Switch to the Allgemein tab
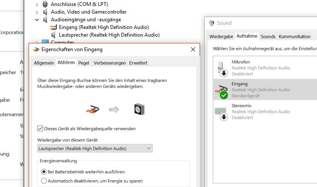Viewport: 317px width, 187px height. [44, 63]
